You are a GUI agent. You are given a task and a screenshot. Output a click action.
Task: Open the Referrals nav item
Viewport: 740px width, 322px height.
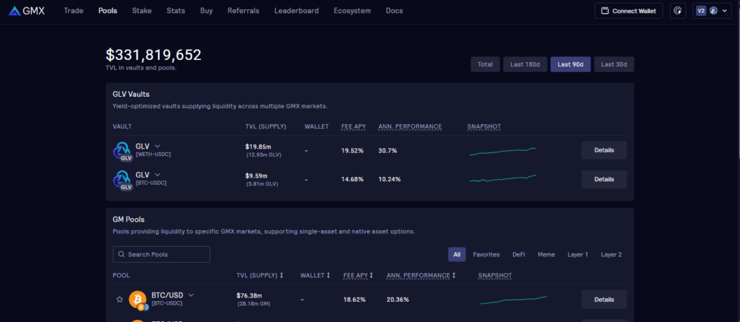[x=243, y=11]
